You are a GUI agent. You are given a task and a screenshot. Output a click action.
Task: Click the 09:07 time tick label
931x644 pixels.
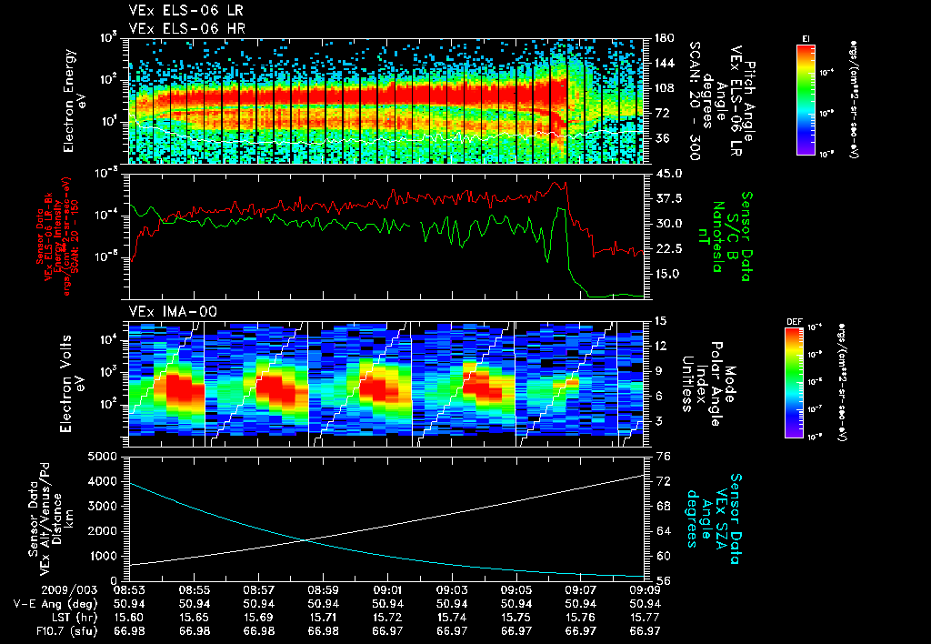[581, 590]
